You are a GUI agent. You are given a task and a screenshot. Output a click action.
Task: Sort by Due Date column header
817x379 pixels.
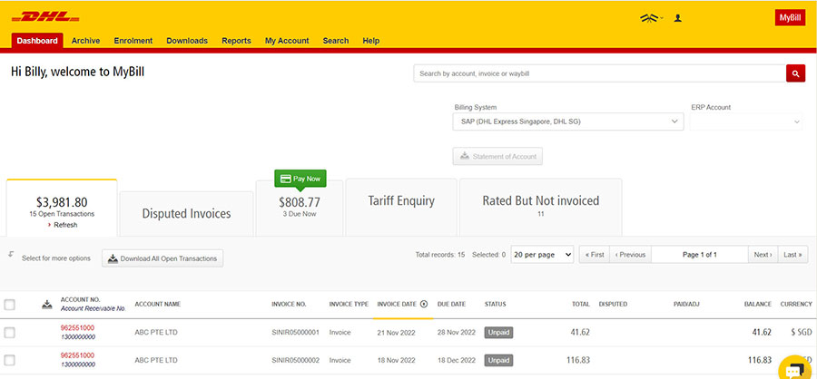point(452,304)
